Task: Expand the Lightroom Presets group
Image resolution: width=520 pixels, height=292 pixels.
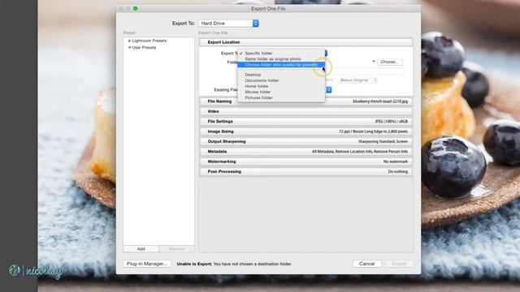Action: (x=129, y=41)
